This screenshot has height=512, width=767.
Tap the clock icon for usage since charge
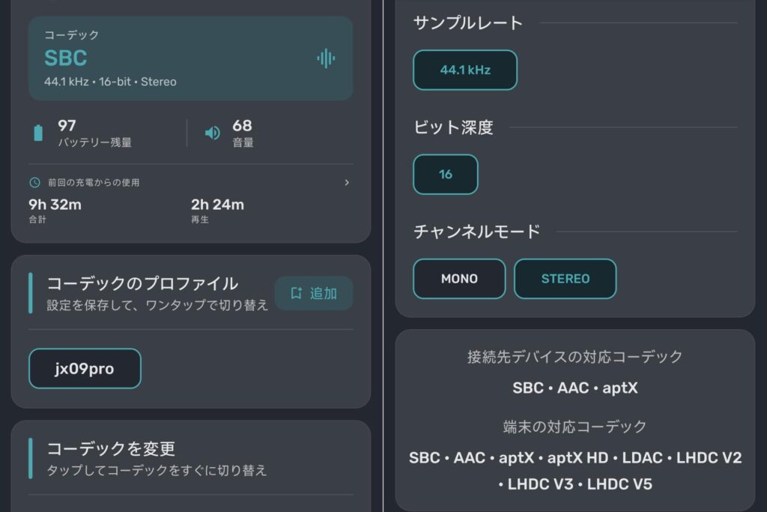[34, 183]
